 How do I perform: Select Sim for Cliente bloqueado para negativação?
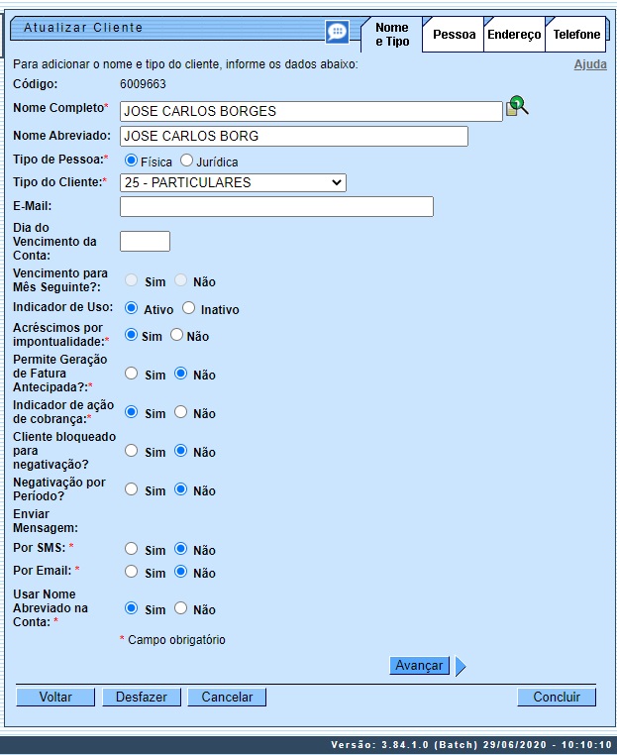(132, 452)
